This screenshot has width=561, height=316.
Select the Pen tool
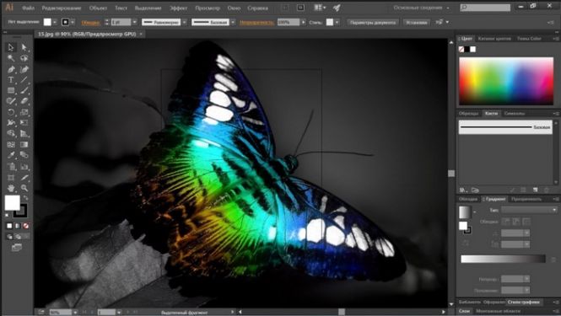point(11,69)
